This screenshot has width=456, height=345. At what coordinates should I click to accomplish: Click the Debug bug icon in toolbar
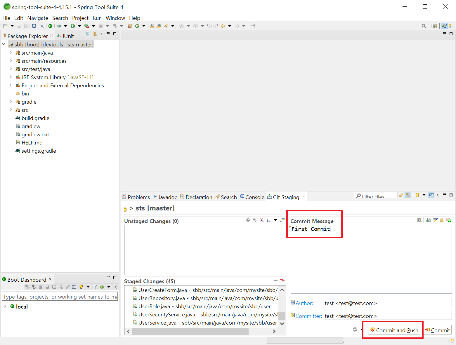pos(59,26)
